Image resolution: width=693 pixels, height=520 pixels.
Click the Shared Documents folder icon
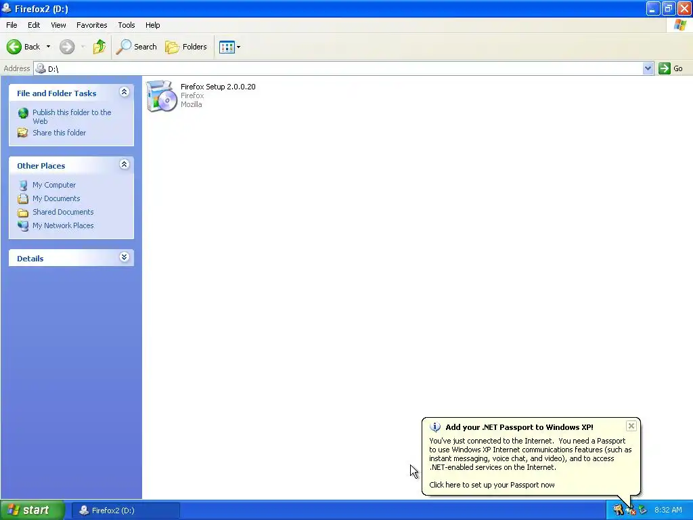click(x=23, y=212)
